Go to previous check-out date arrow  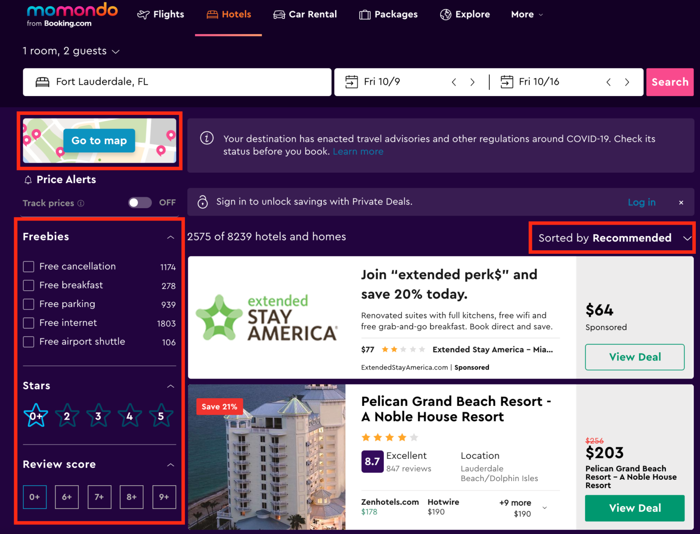[x=608, y=82]
